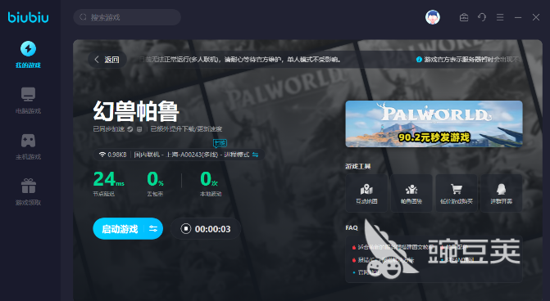Open 主机游戏 gamepad sidebar icon

click(x=28, y=141)
